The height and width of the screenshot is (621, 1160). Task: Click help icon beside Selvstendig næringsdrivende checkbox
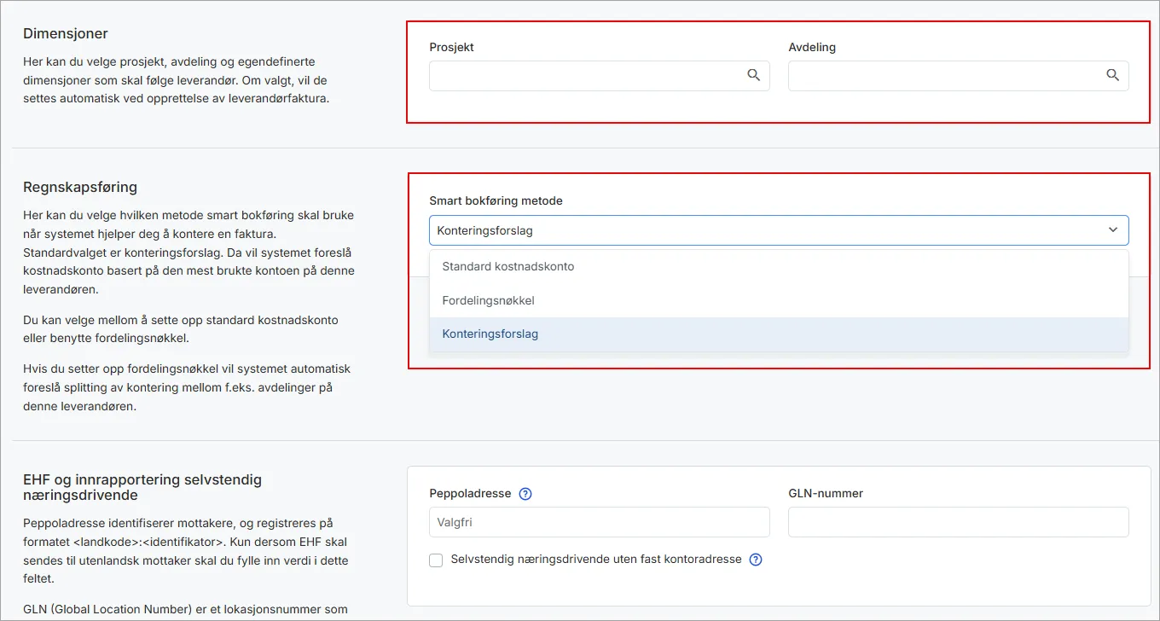coord(755,560)
